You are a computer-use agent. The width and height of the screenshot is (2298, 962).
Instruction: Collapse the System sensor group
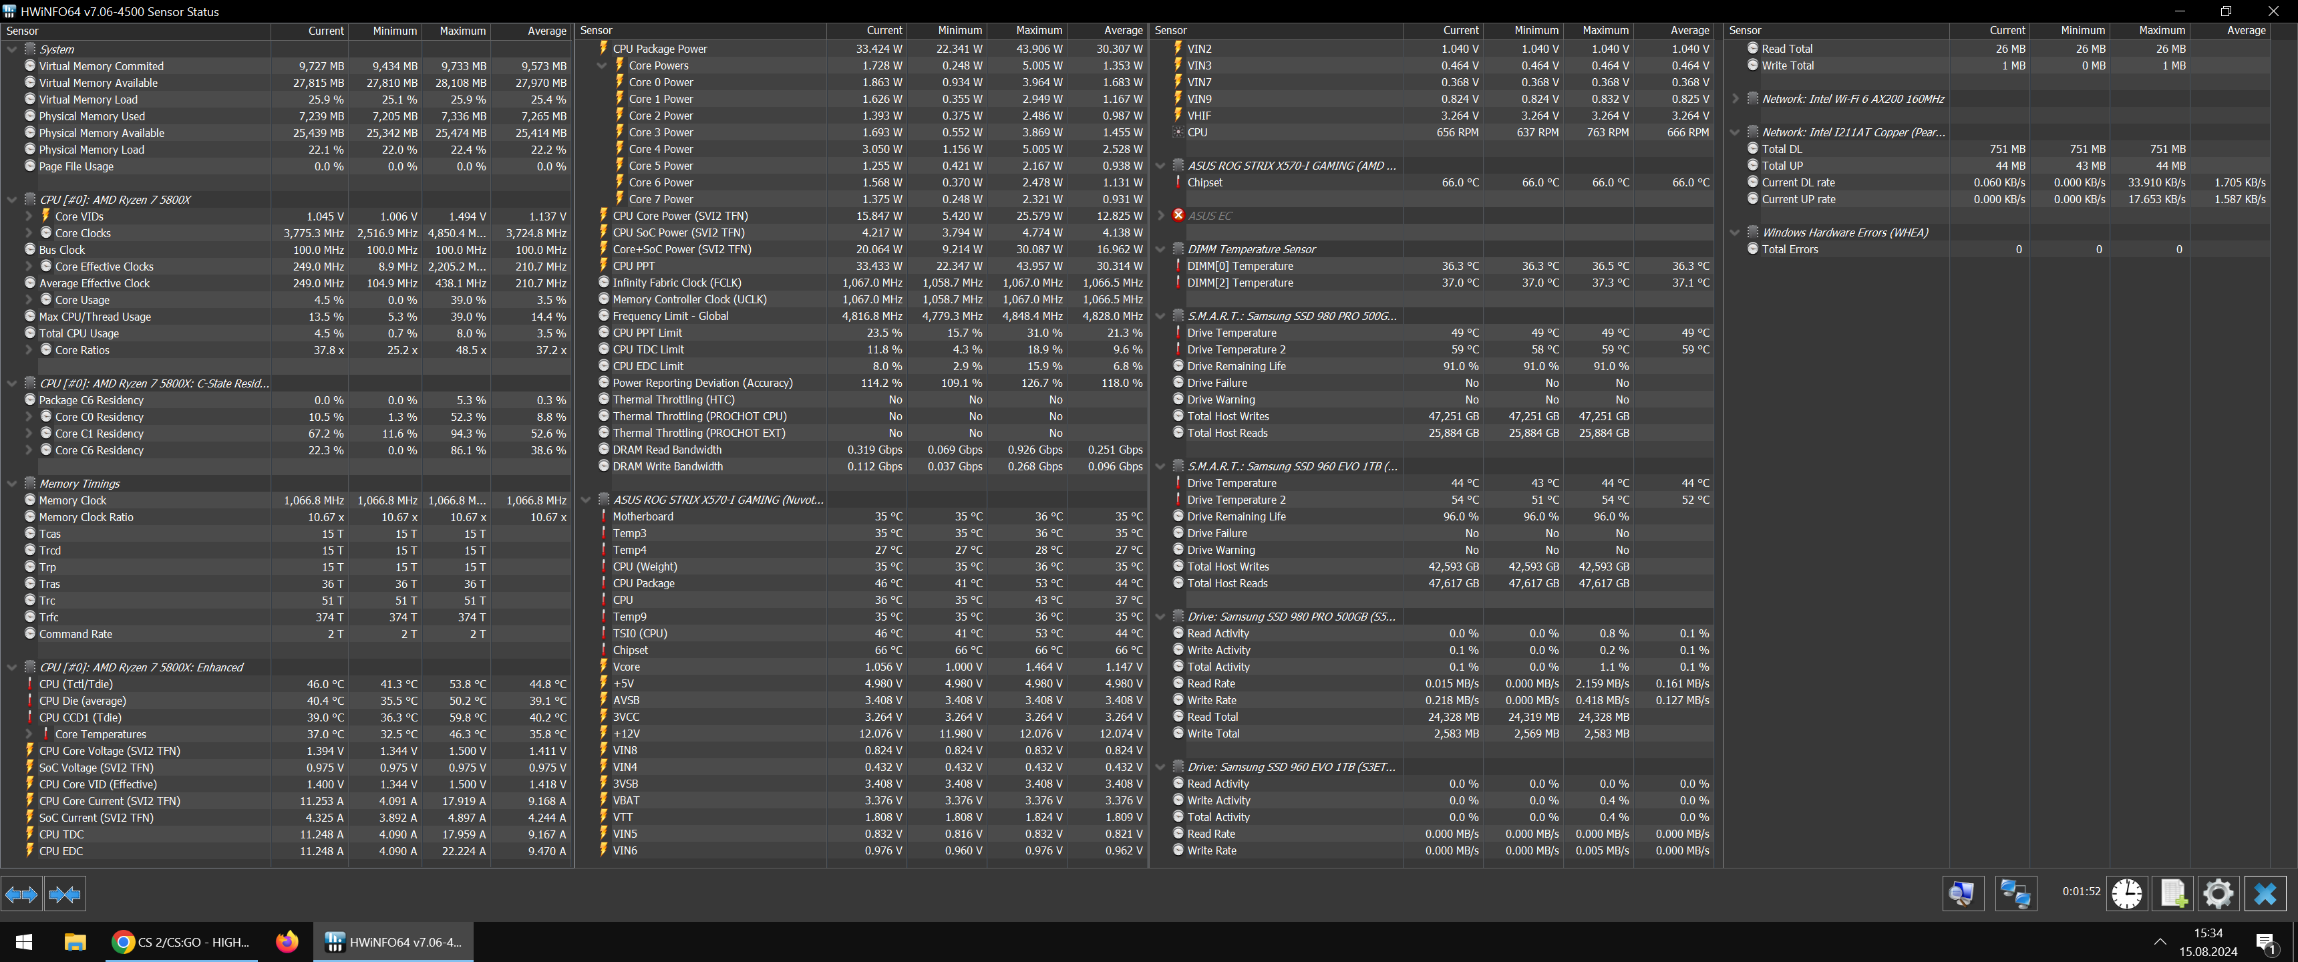click(11, 50)
